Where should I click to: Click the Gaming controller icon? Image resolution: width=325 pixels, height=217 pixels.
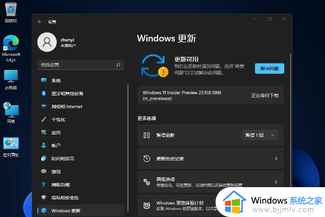coord(44,171)
